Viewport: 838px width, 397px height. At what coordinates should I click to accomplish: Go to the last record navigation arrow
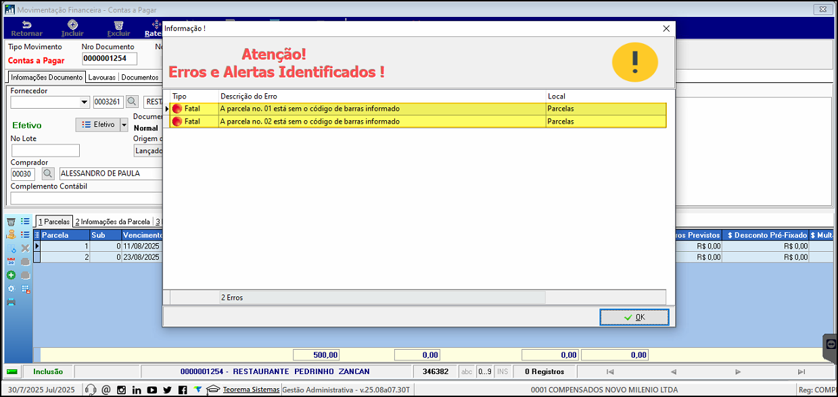(801, 371)
